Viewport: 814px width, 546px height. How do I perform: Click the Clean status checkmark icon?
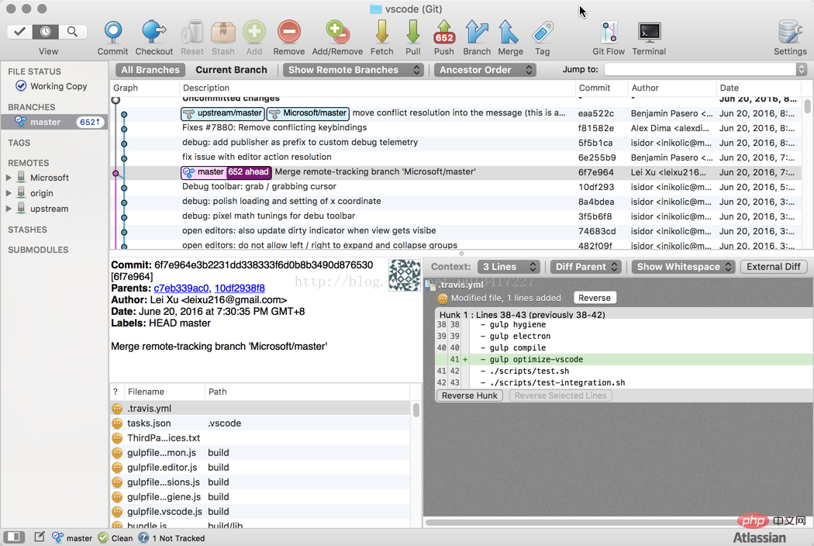103,537
